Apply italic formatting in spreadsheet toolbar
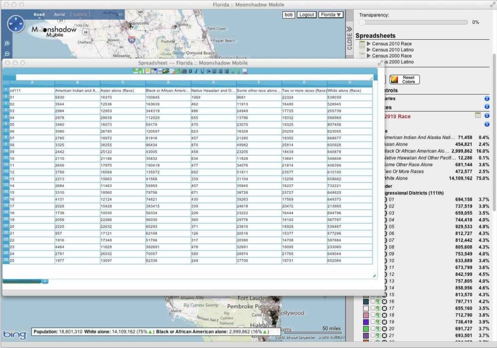This screenshot has height=348, width=497. (196, 71)
